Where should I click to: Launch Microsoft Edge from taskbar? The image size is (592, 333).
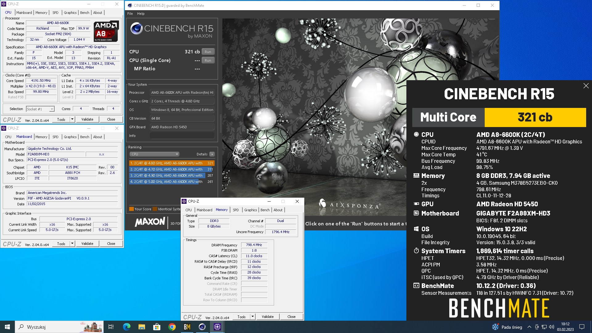pyautogui.click(x=126, y=327)
